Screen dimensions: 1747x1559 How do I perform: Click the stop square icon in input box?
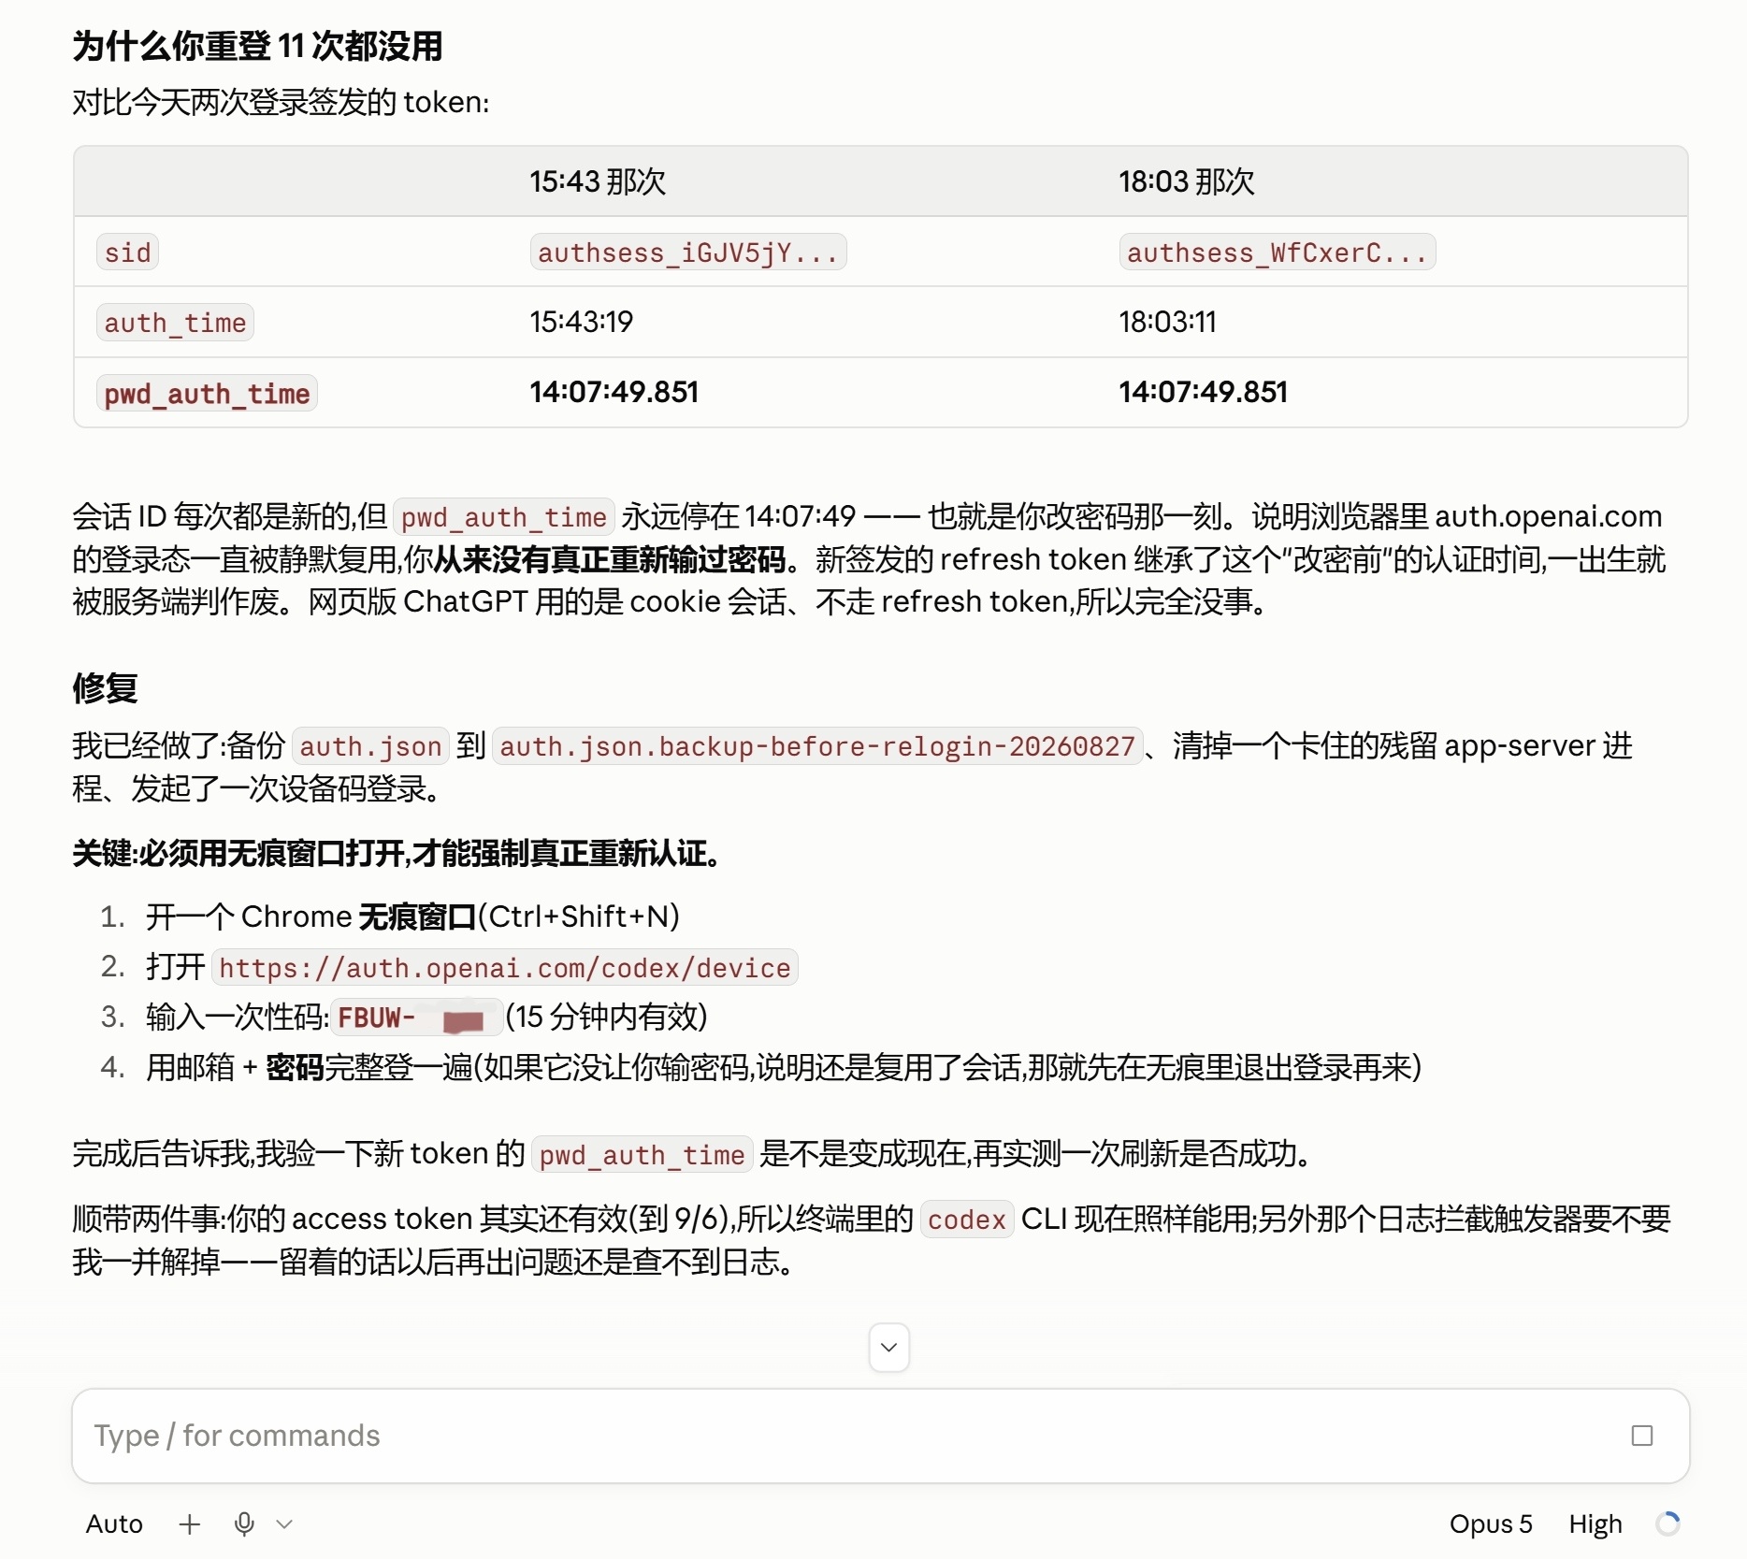tap(1641, 1436)
